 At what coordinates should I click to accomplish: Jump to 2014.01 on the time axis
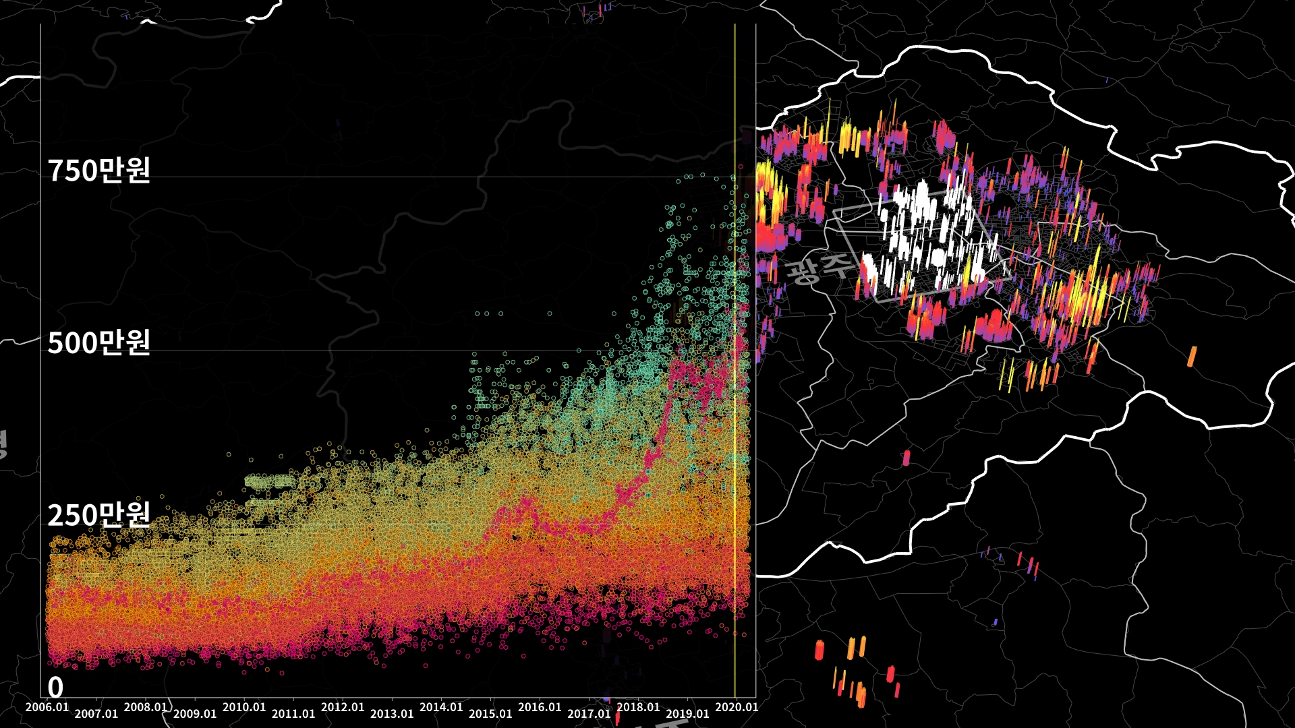pos(441,707)
